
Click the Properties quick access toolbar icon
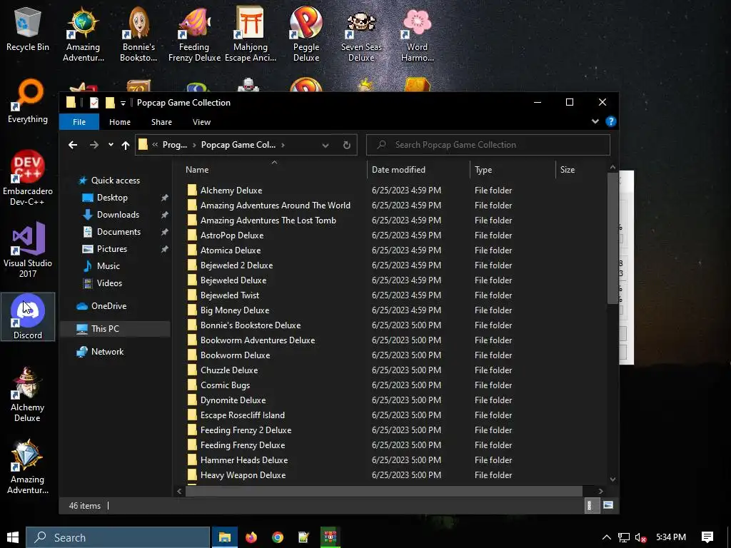94,103
